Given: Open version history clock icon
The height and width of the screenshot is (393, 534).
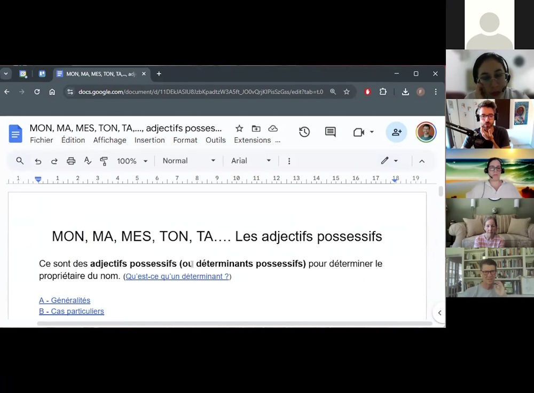Looking at the screenshot, I should point(304,132).
